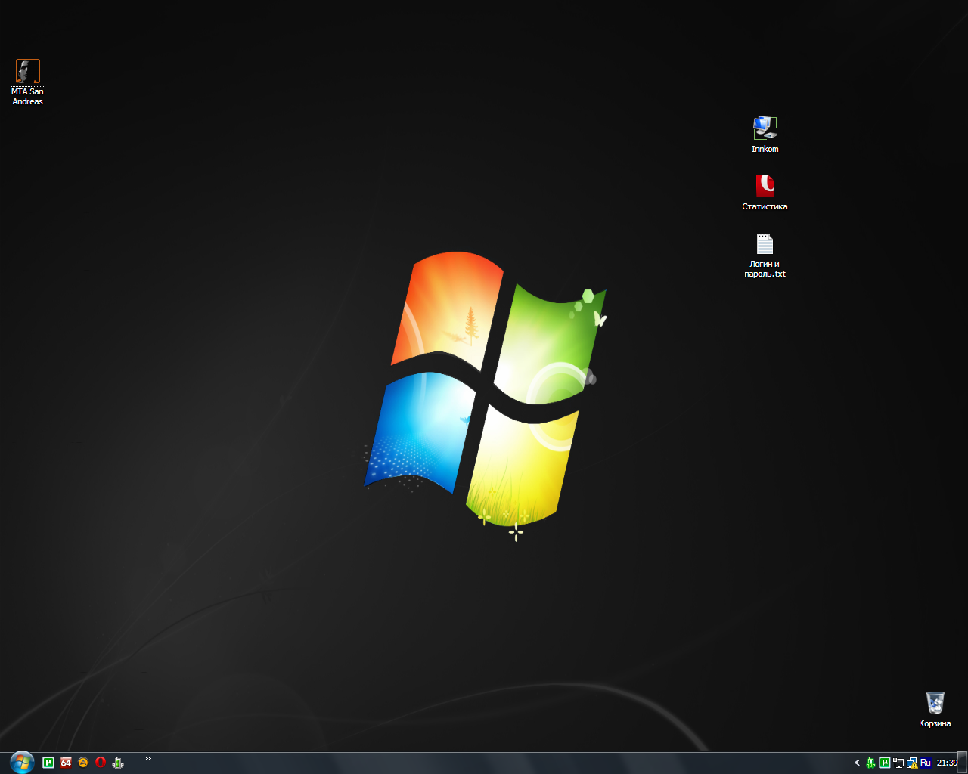Click the QIP messenger quick launch icon

point(118,763)
